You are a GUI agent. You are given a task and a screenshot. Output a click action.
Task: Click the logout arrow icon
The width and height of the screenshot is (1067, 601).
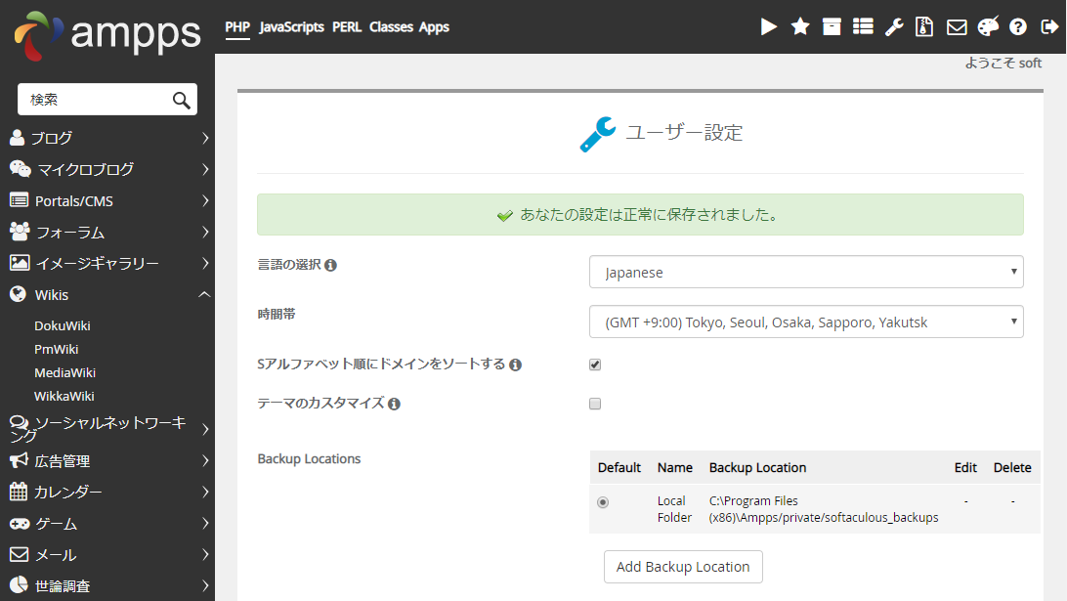[1049, 27]
